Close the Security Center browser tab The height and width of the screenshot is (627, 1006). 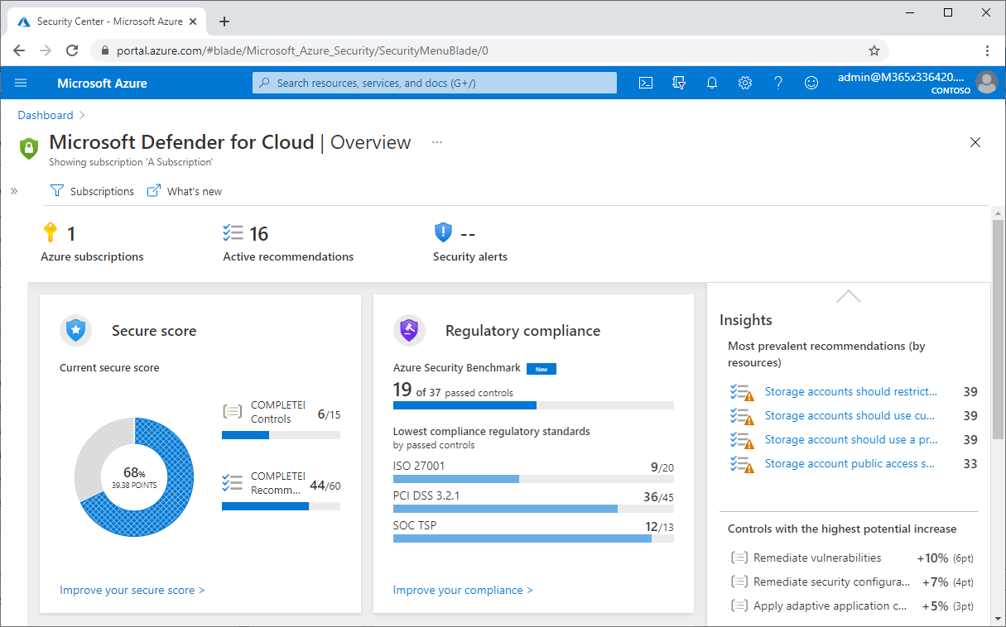pos(194,22)
